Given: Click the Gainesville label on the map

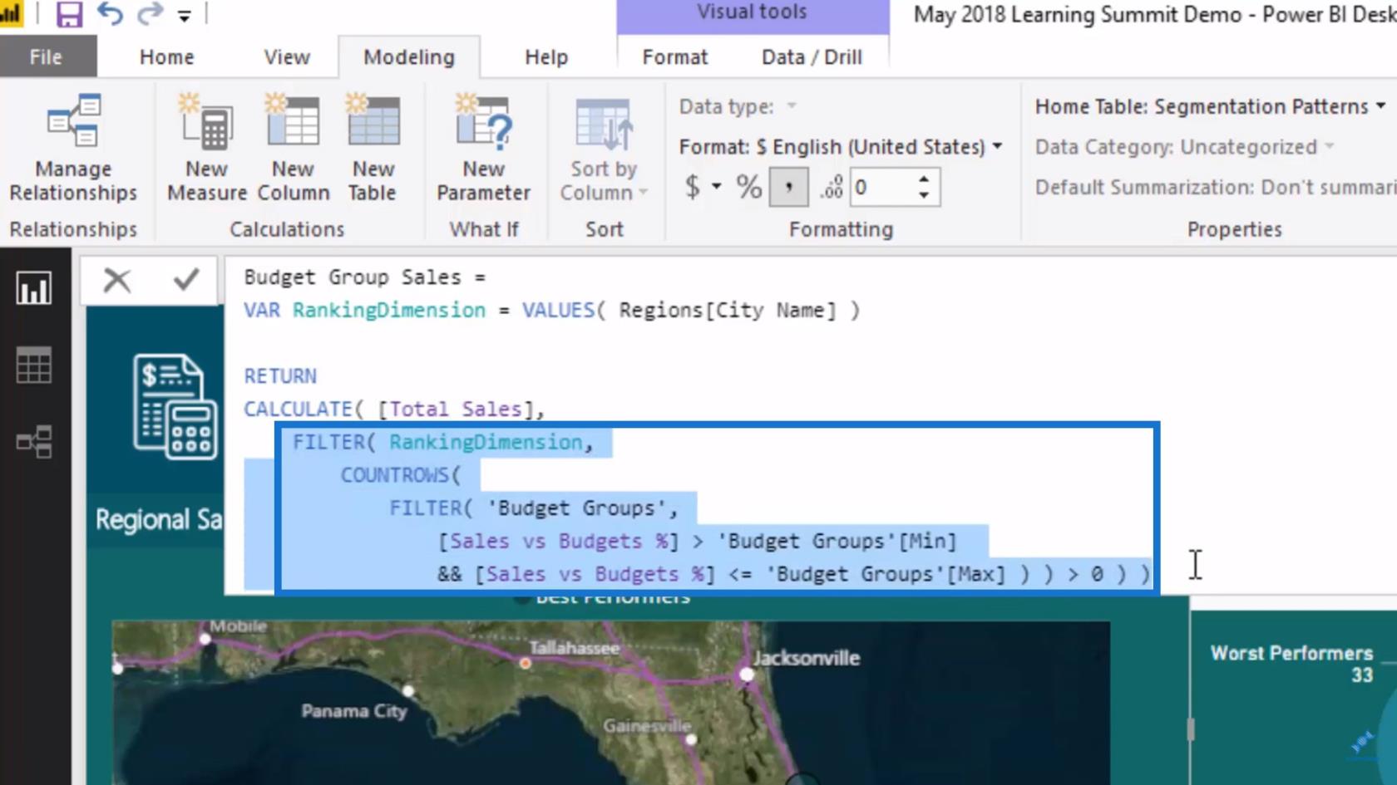Looking at the screenshot, I should click(647, 726).
